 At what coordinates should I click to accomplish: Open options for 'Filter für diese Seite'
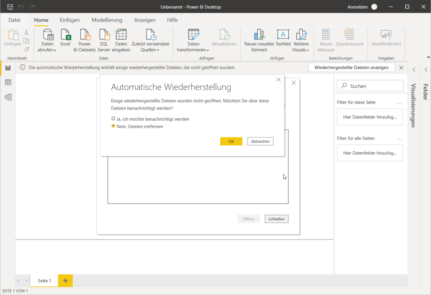click(399, 103)
